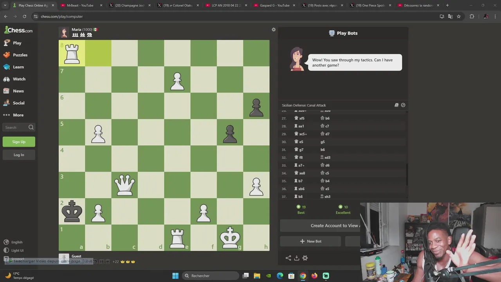Switch to One Piece Spoil tab
The height and width of the screenshot is (282, 501).
click(370, 5)
